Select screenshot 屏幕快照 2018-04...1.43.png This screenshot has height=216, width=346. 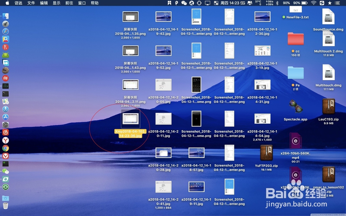[x=130, y=51]
